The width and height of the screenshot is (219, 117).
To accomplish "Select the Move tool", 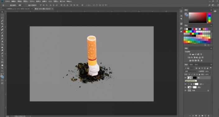I will 2,12.
